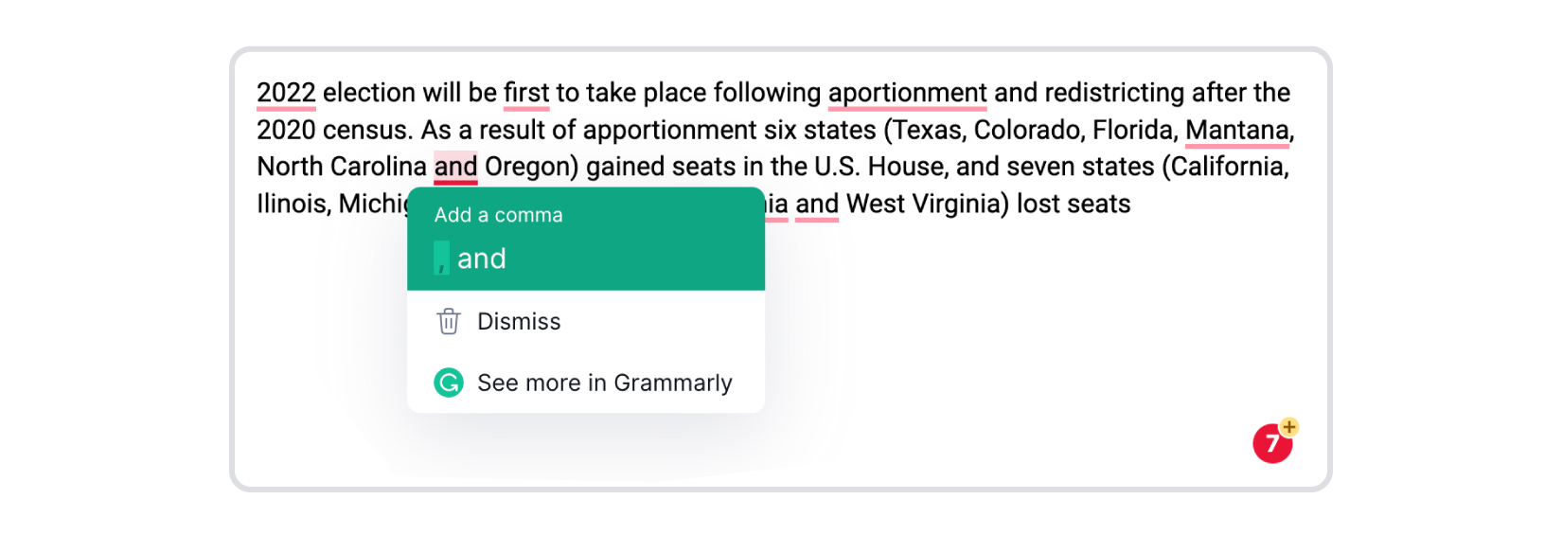The image size is (1562, 535).
Task: Click the underlined "2022" at text start
Action: point(286,93)
